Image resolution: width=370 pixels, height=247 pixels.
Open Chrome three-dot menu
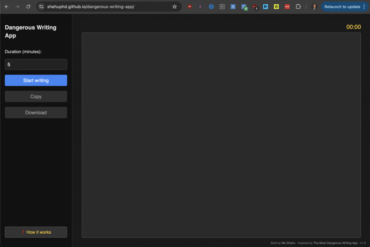[364, 6]
